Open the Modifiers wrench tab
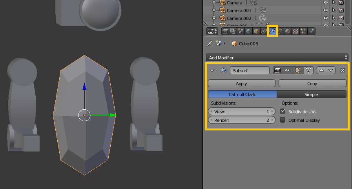Viewport: 352px width, 189px height. pos(272,31)
